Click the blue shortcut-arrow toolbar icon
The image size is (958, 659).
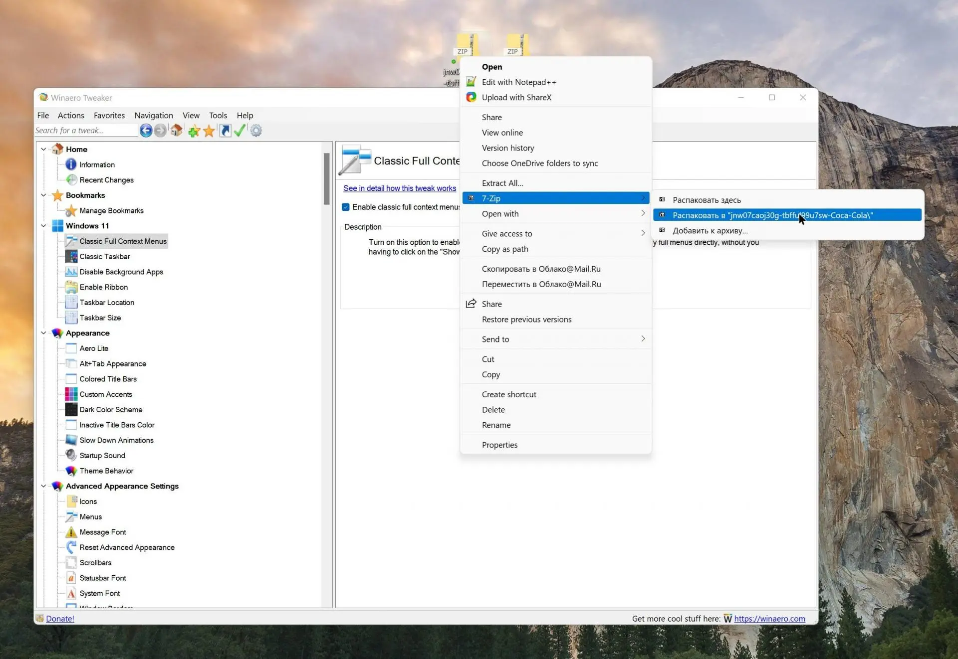point(225,131)
